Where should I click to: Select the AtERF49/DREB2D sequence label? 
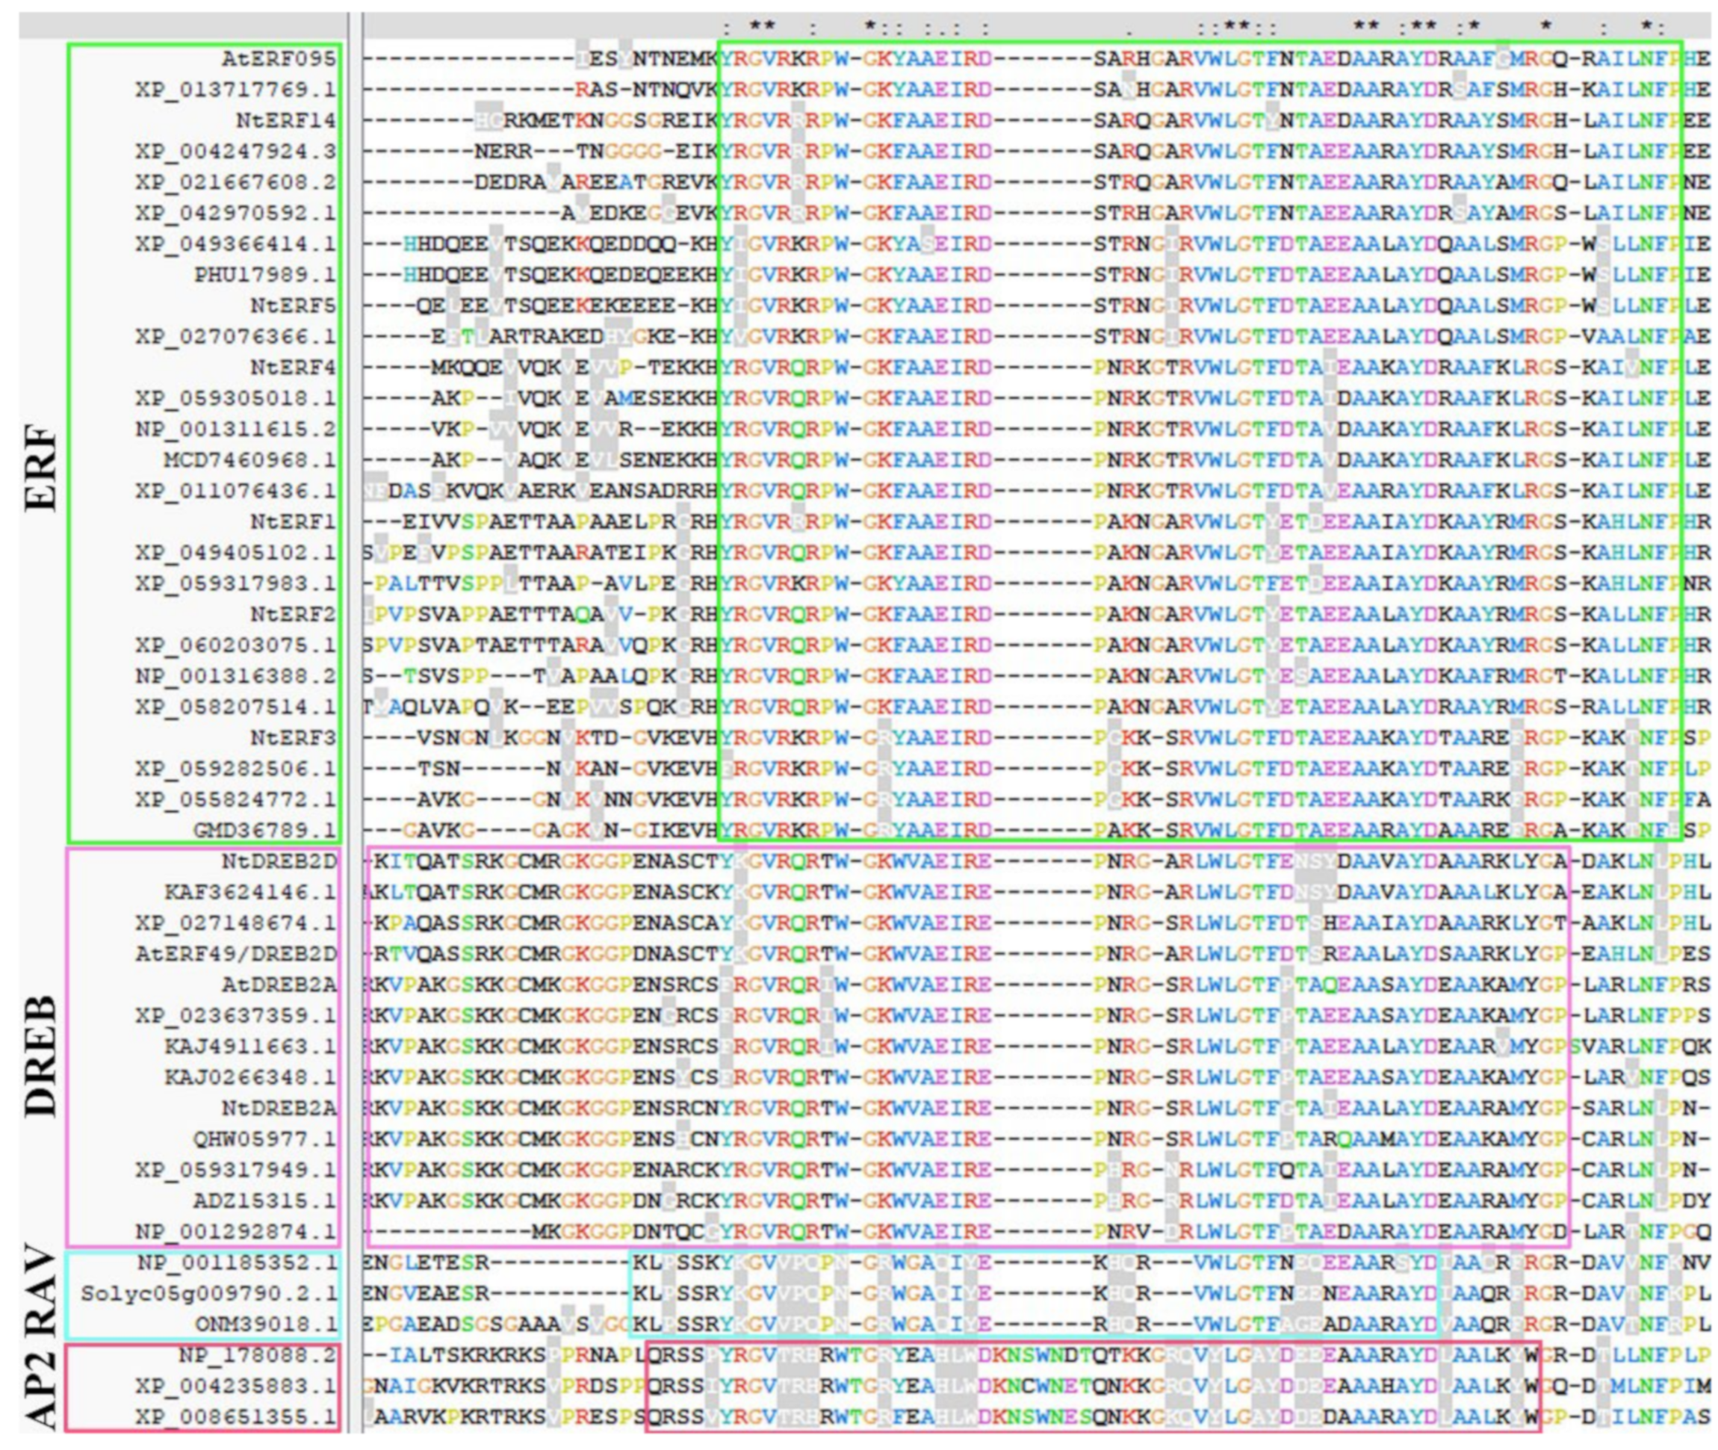tap(236, 954)
